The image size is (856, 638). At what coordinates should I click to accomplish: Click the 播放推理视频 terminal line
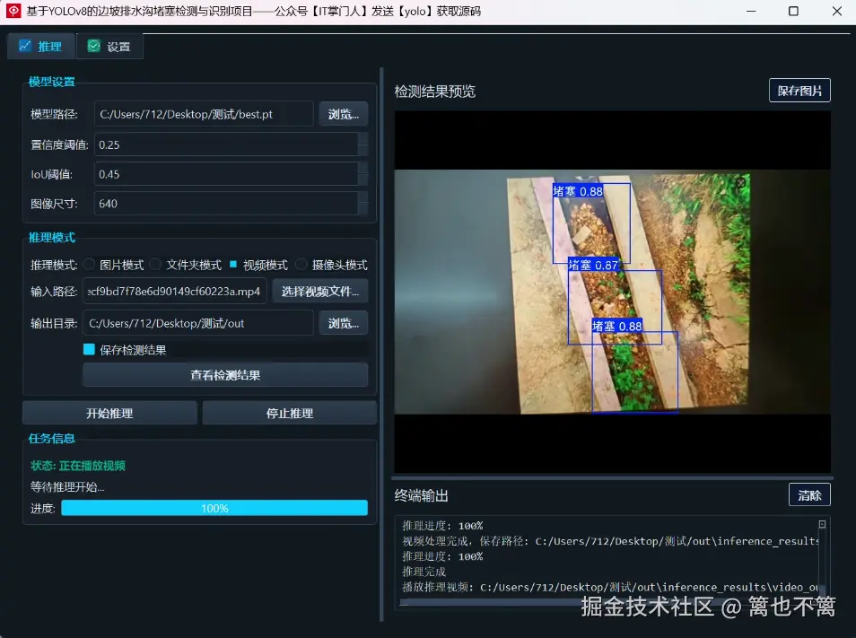(610, 587)
